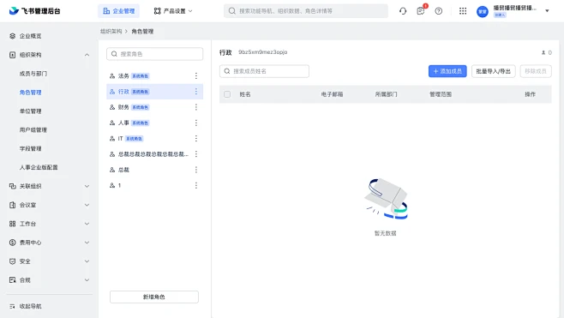The width and height of the screenshot is (564, 318).
Task: Open more options for 总裁 role
Action: pyautogui.click(x=196, y=170)
